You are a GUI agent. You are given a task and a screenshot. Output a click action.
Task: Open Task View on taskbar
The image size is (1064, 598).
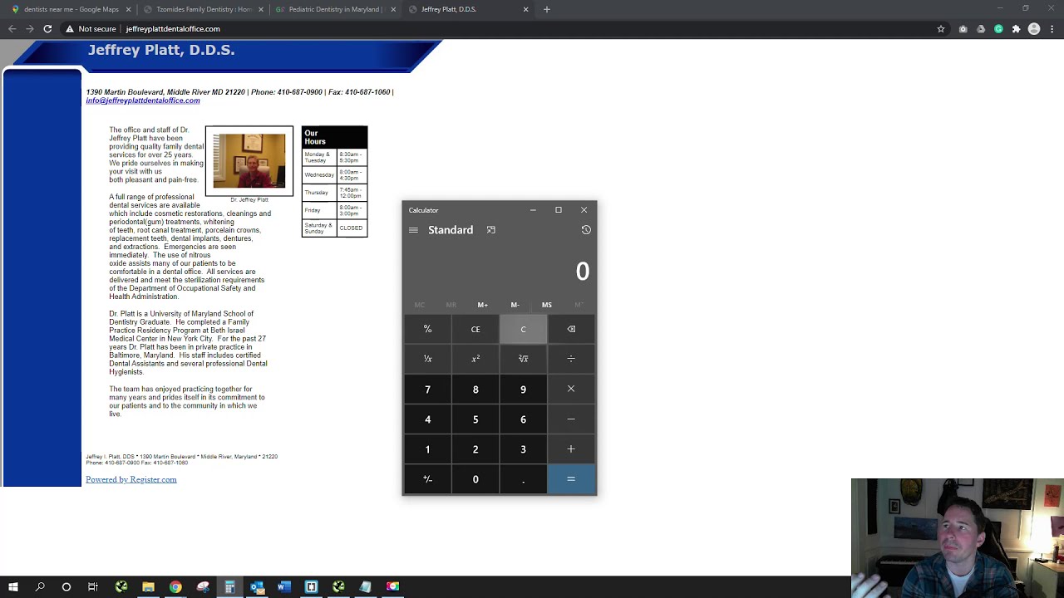point(93,587)
